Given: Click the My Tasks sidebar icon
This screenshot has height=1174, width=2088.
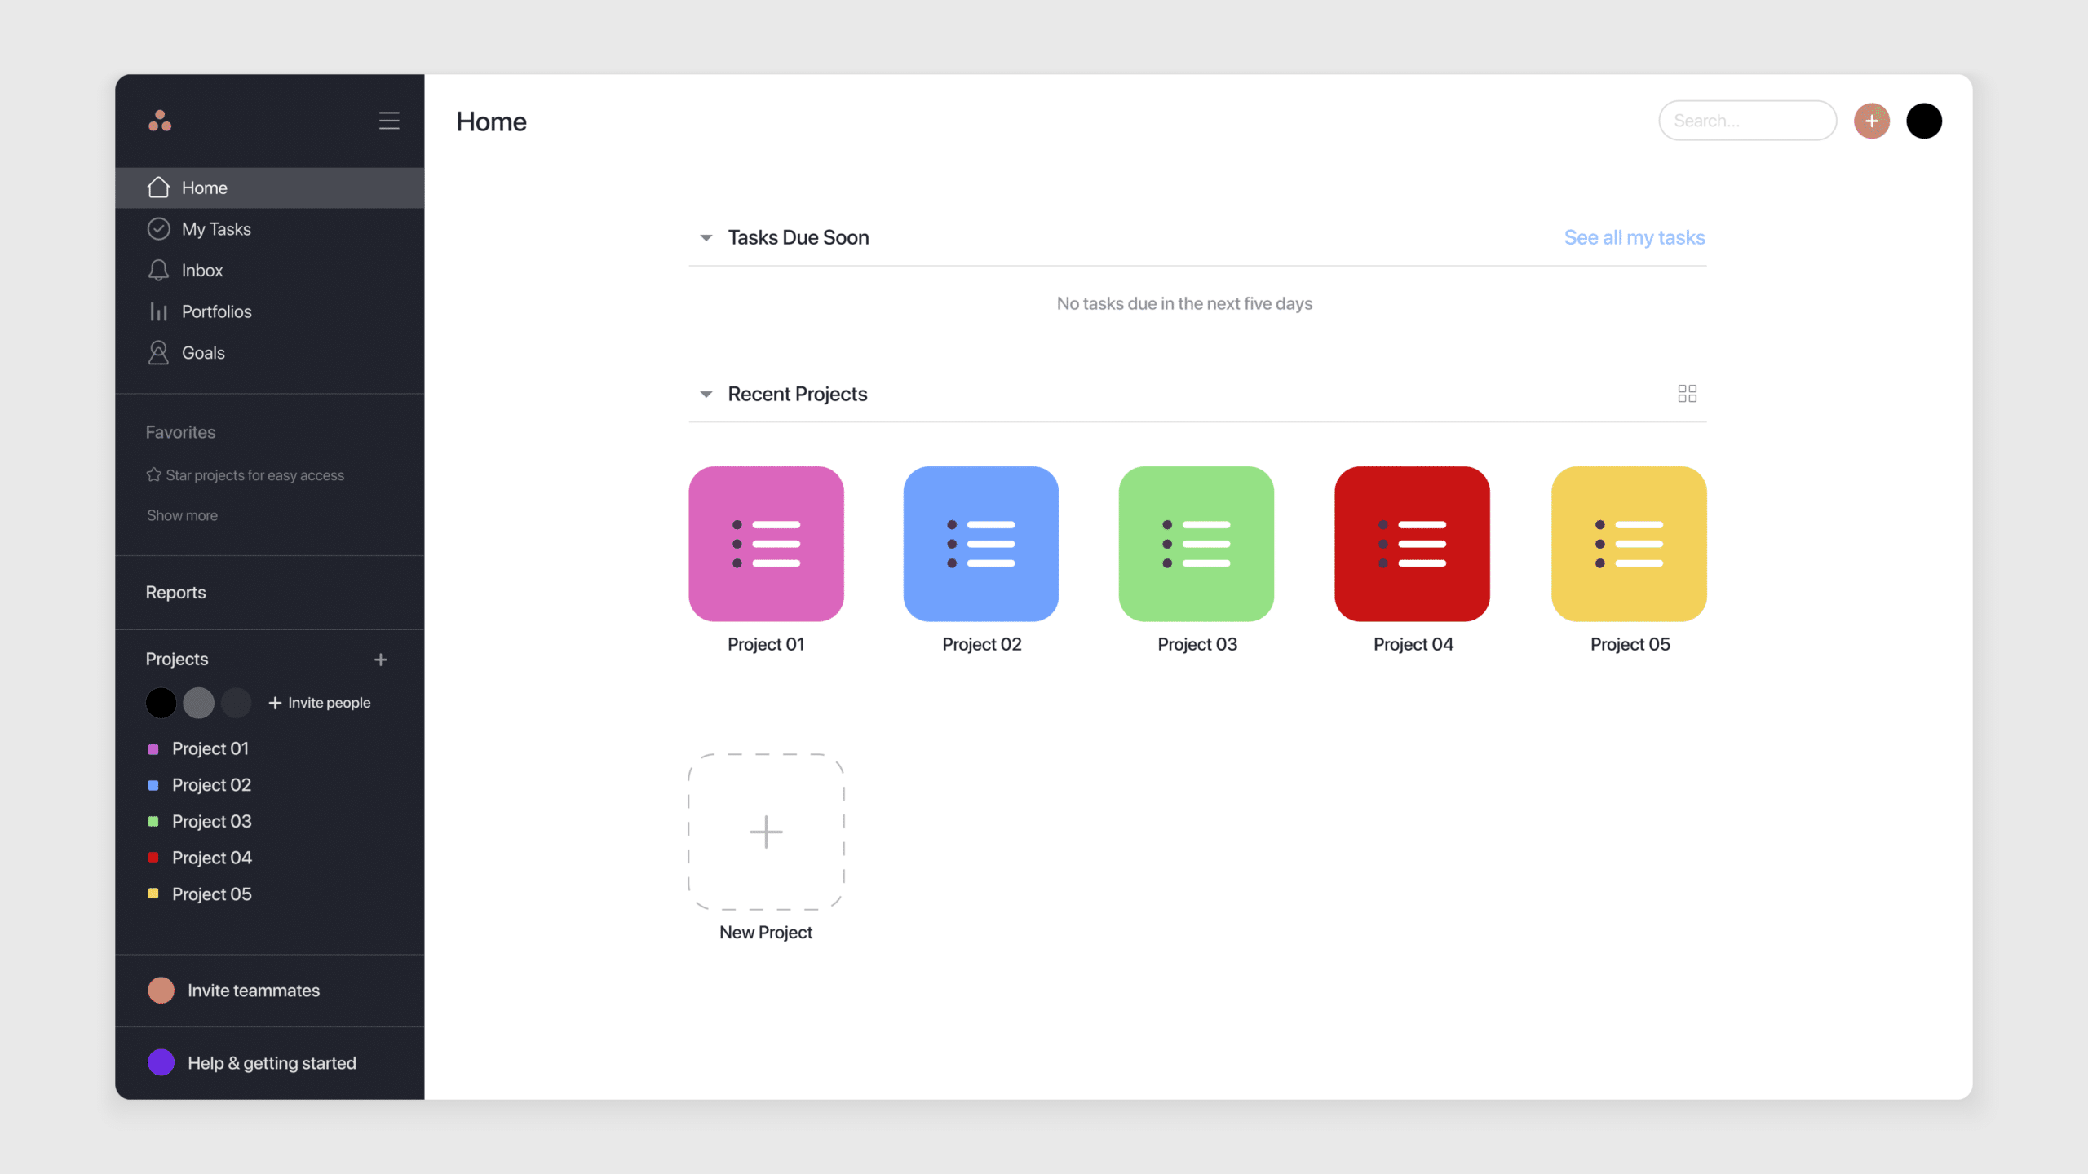Looking at the screenshot, I should [157, 228].
